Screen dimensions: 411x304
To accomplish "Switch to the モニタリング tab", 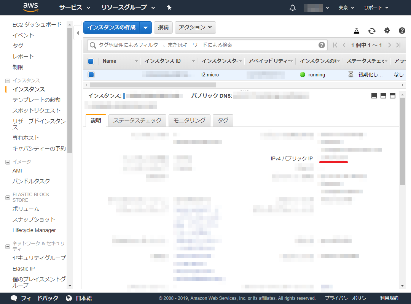I will click(x=190, y=120).
